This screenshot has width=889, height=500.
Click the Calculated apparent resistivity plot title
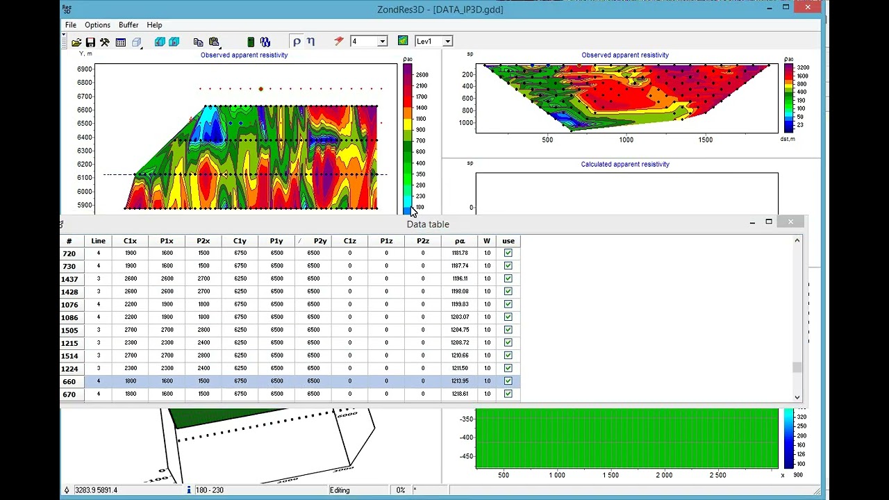(x=625, y=165)
